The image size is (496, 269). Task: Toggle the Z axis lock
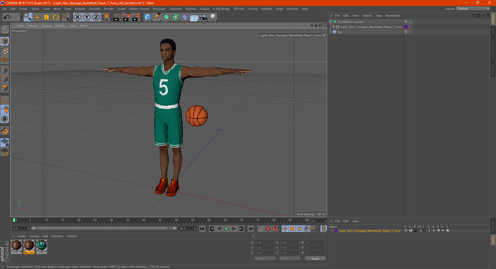coord(96,17)
